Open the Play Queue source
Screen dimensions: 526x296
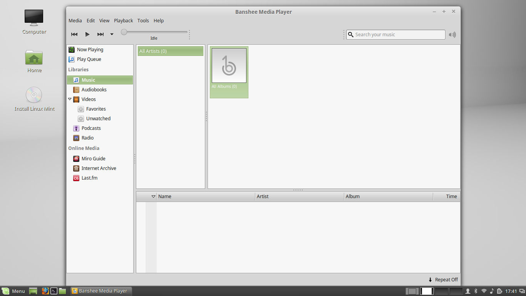click(x=100, y=59)
